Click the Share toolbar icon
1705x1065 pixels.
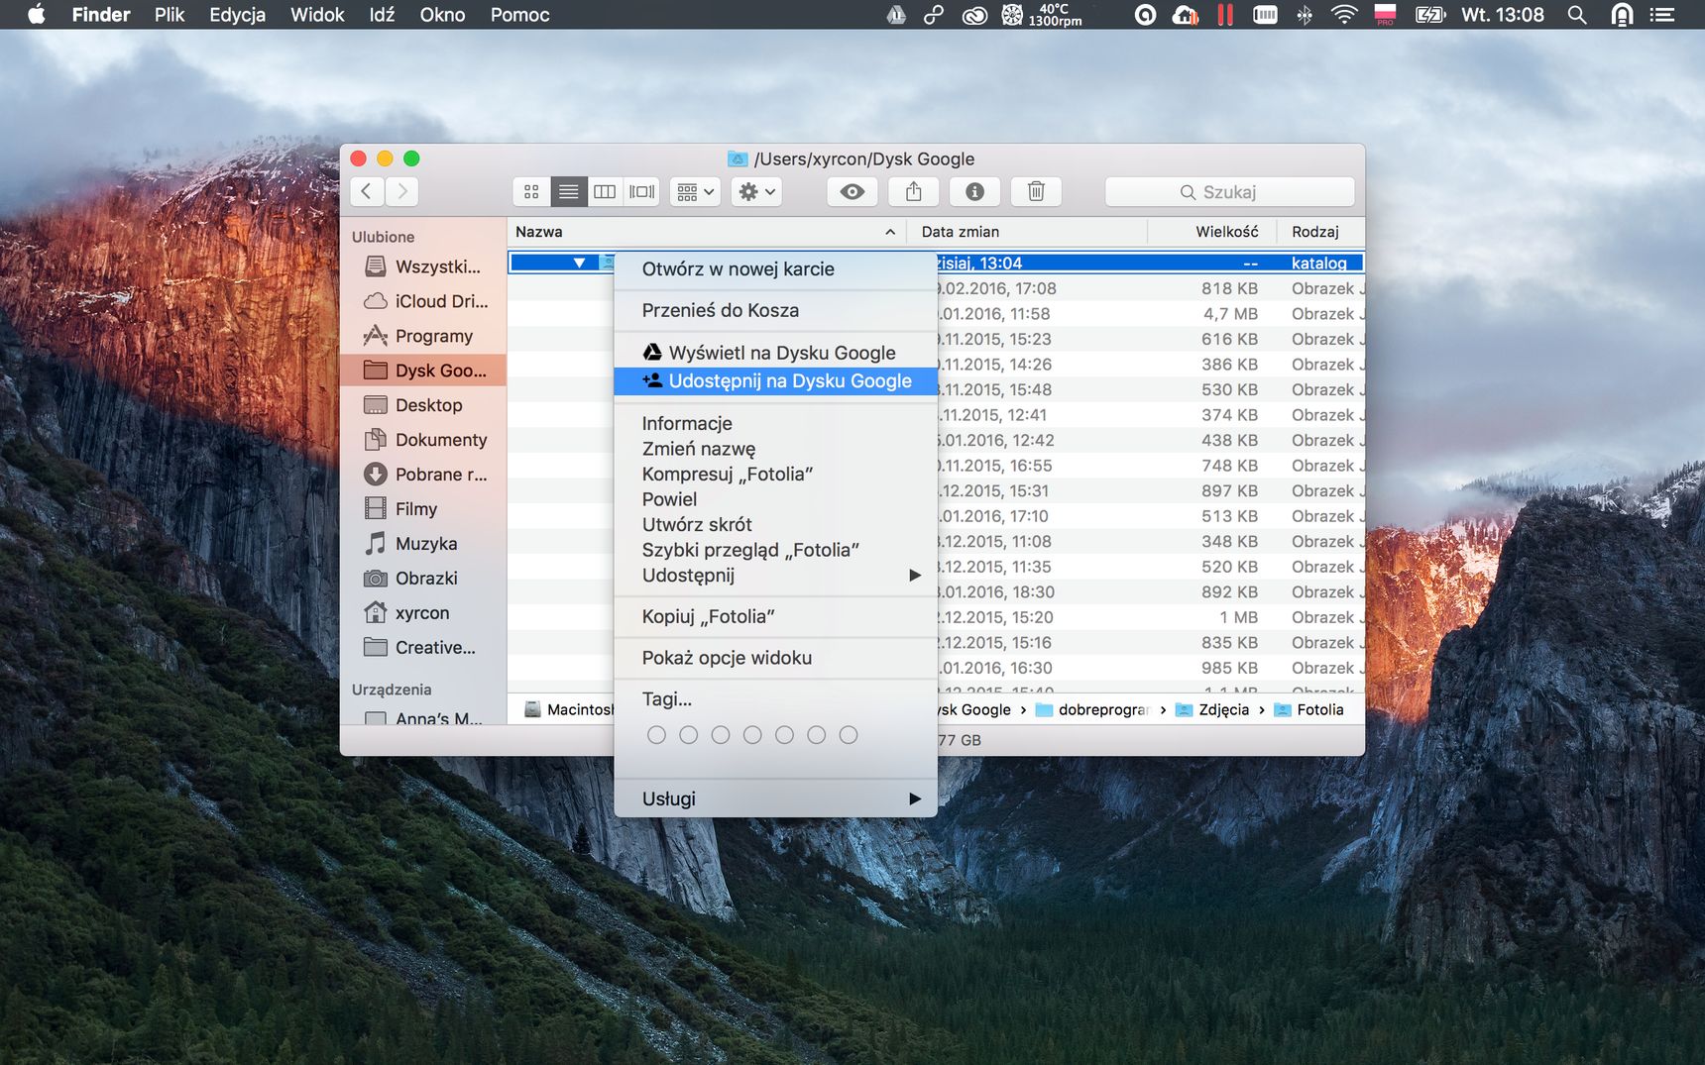[x=914, y=191]
